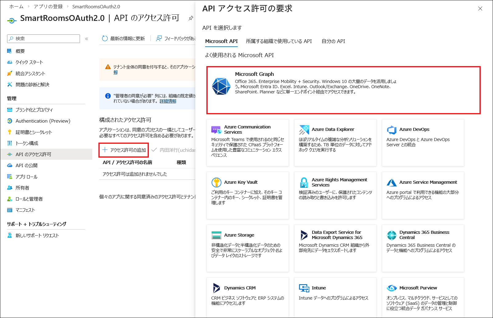Click the Azure Data Explorer icon
This screenshot has width=493, height=318.
(304, 130)
